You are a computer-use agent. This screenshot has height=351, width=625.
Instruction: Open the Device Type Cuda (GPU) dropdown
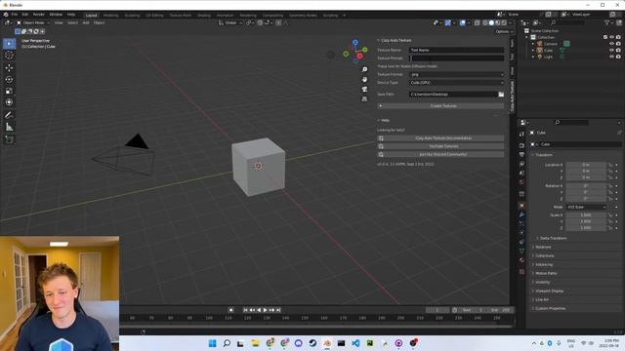pos(456,82)
